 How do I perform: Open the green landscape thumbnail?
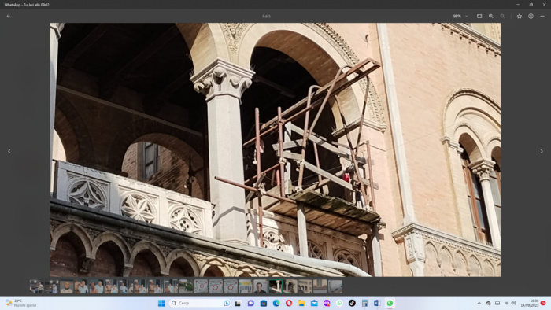coord(186,286)
